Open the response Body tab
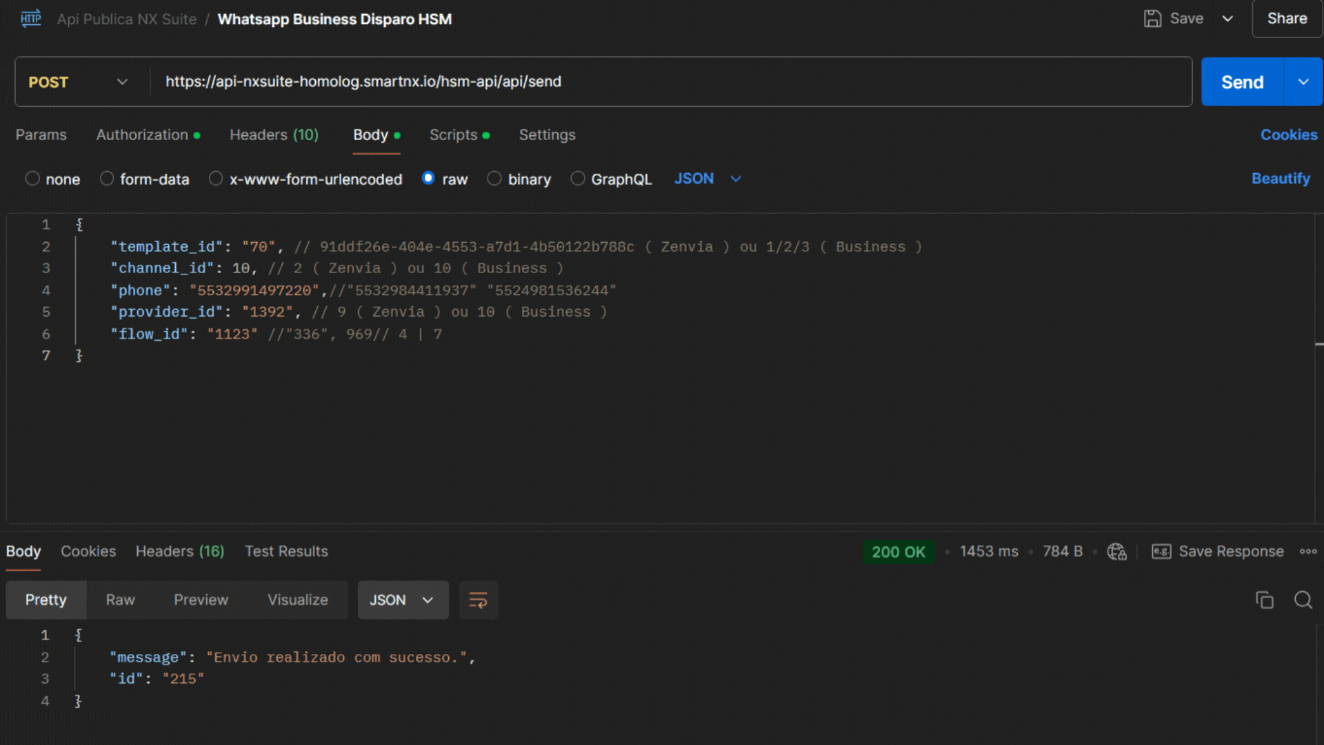This screenshot has width=1324, height=745. [23, 552]
